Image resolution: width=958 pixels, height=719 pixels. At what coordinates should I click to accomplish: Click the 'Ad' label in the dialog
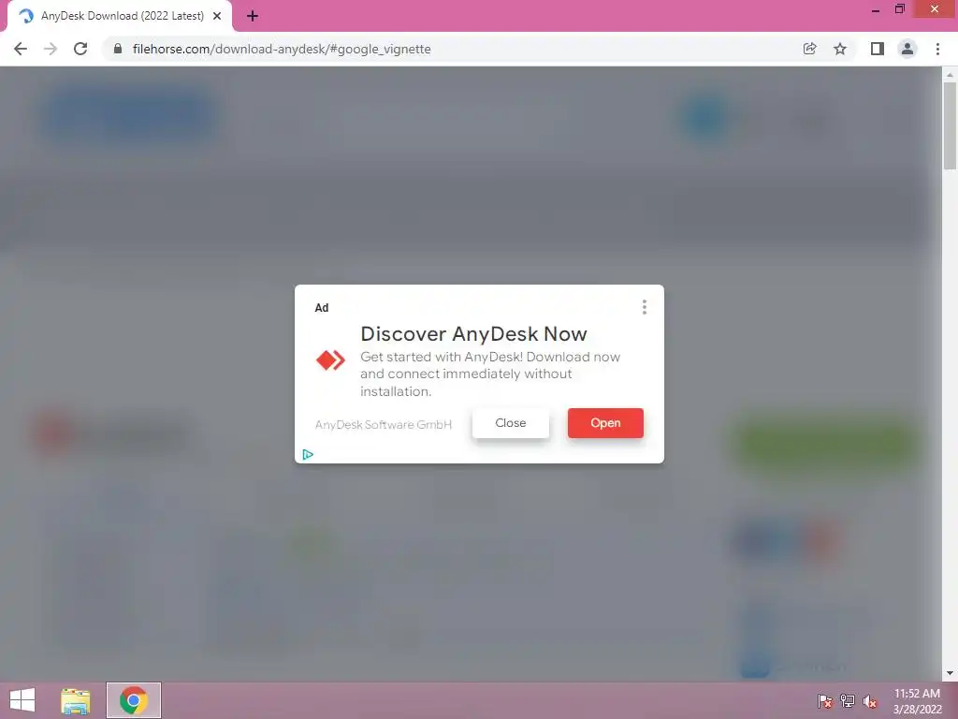pyautogui.click(x=322, y=307)
